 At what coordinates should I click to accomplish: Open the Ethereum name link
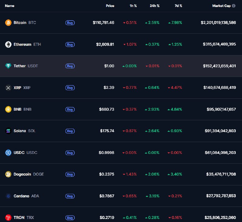(22, 44)
